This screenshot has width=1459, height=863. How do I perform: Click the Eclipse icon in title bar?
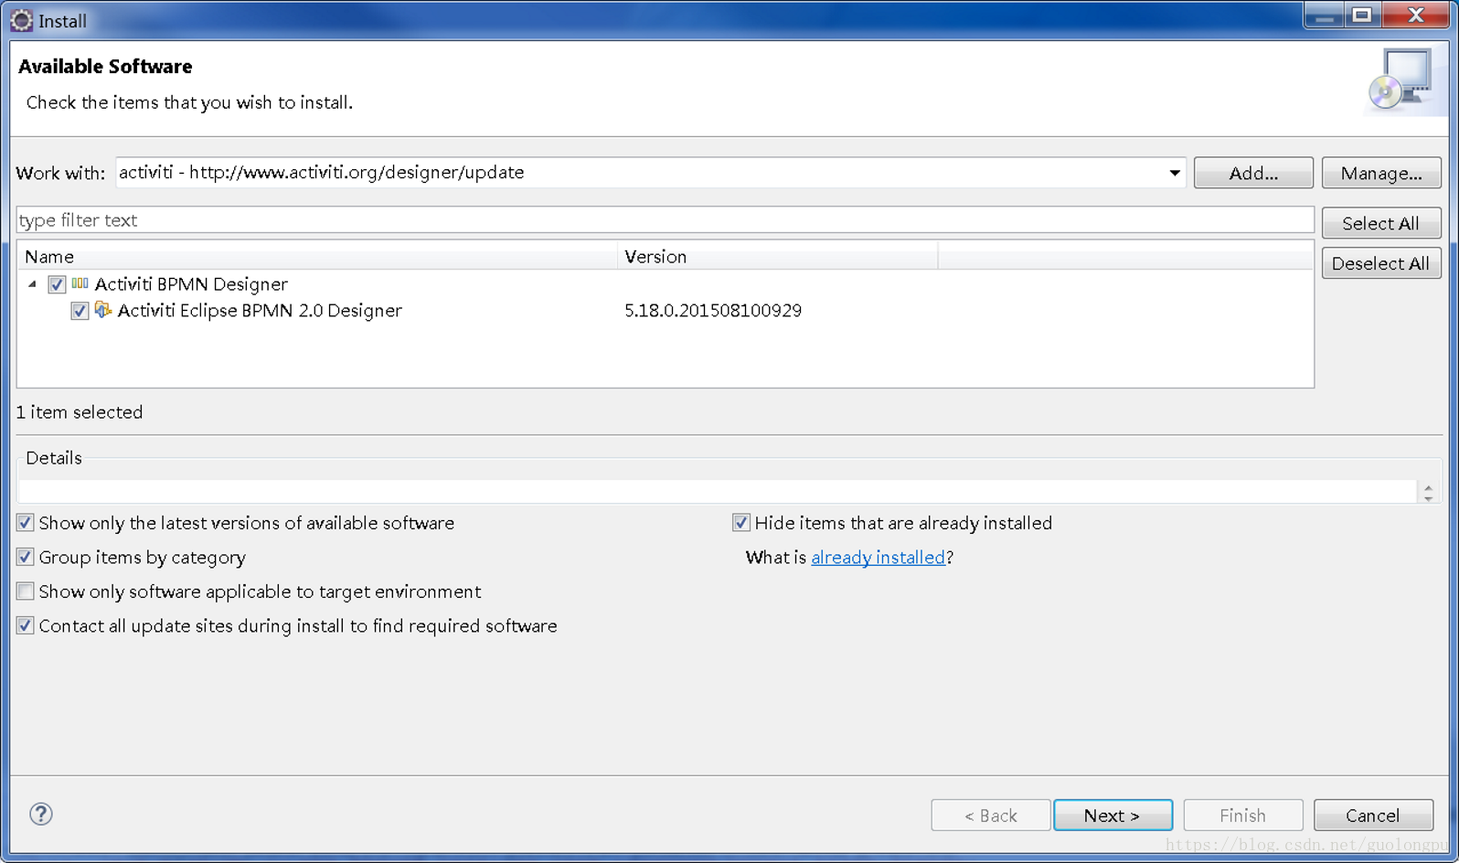tap(21, 20)
